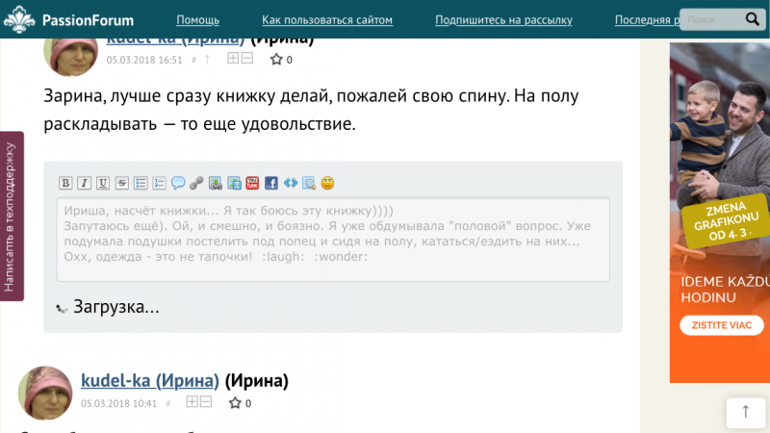This screenshot has height=433, width=770.
Task: Collapse with the minus icon on 16:51 post
Action: (247, 58)
